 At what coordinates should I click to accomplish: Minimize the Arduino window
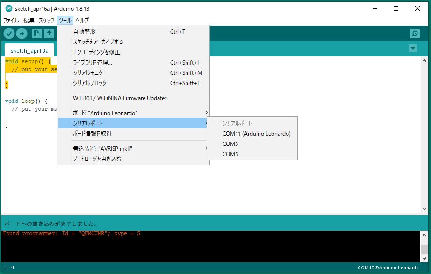[x=374, y=8]
